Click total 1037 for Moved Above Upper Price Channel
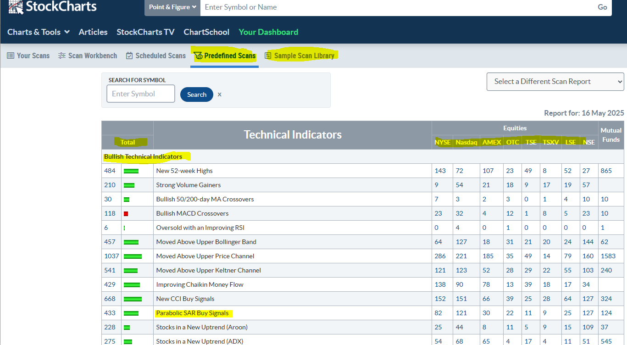627x345 pixels. pyautogui.click(x=111, y=256)
